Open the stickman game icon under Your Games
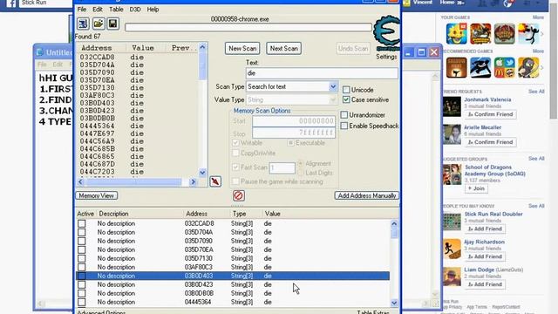Viewport: 558px width, 314px height. tap(528, 34)
